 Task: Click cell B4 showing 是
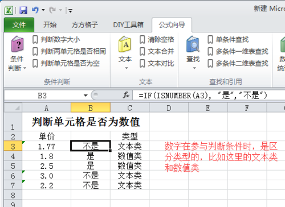pyautogui.click(x=91, y=156)
